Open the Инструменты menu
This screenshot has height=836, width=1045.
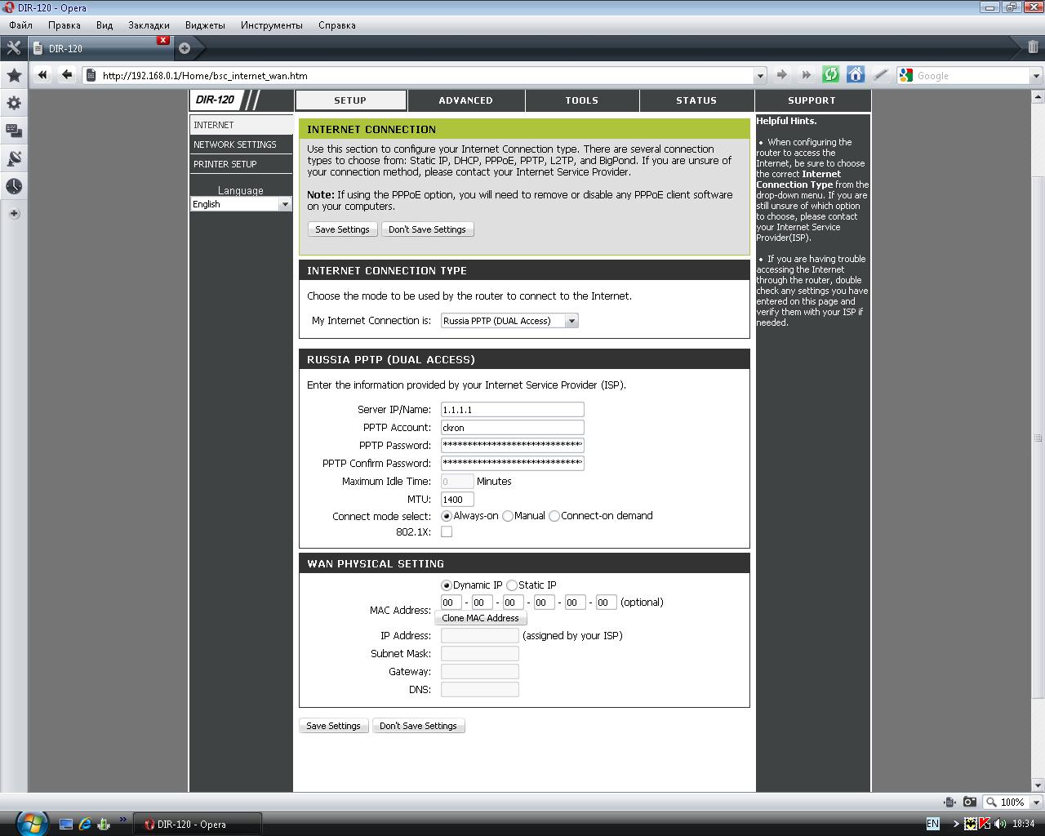coord(271,25)
